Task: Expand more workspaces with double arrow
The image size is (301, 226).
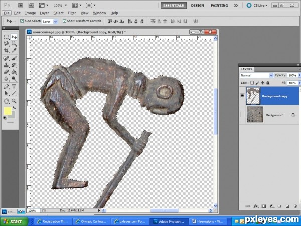Action: [x=236, y=5]
